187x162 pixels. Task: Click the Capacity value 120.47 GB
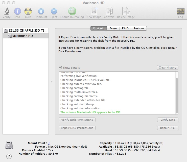click(139, 143)
